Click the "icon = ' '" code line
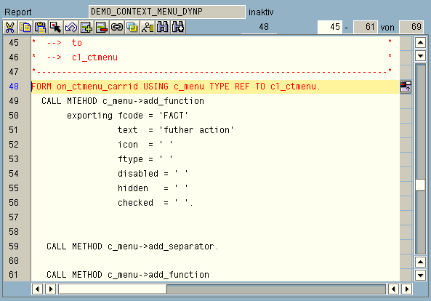431x301 pixels. pyautogui.click(x=145, y=145)
